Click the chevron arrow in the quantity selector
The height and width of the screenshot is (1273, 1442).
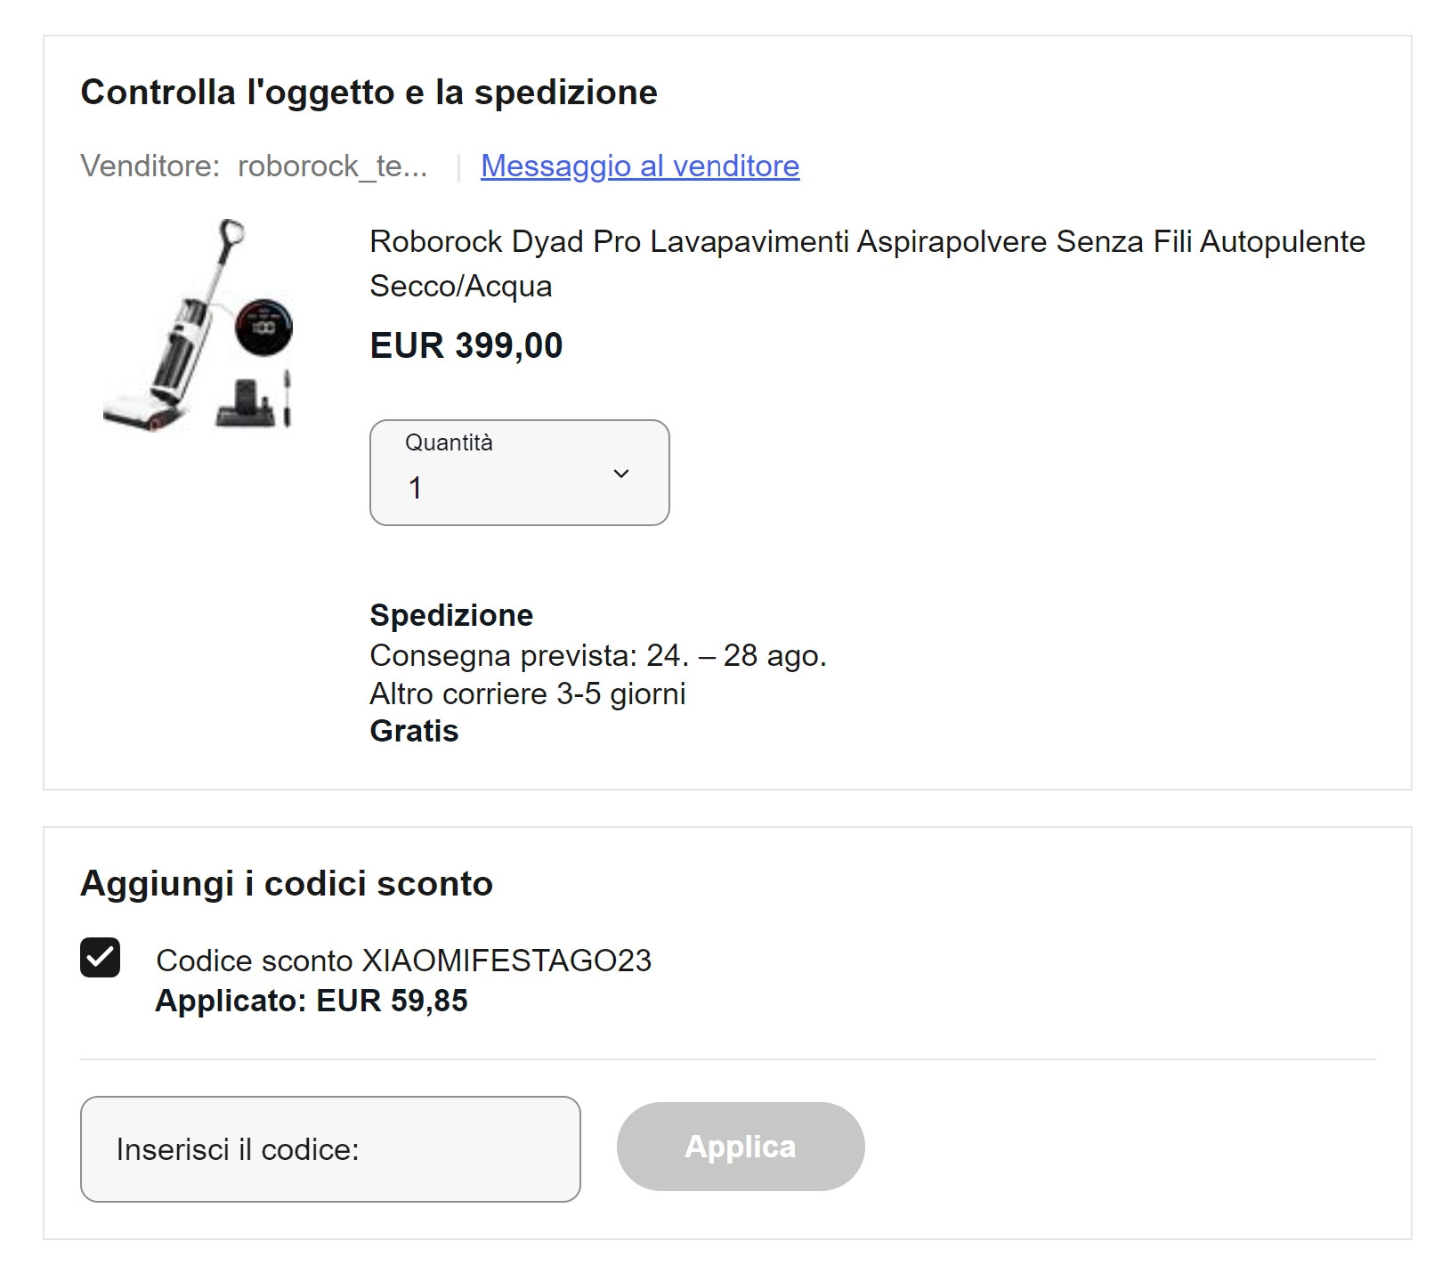pos(621,474)
